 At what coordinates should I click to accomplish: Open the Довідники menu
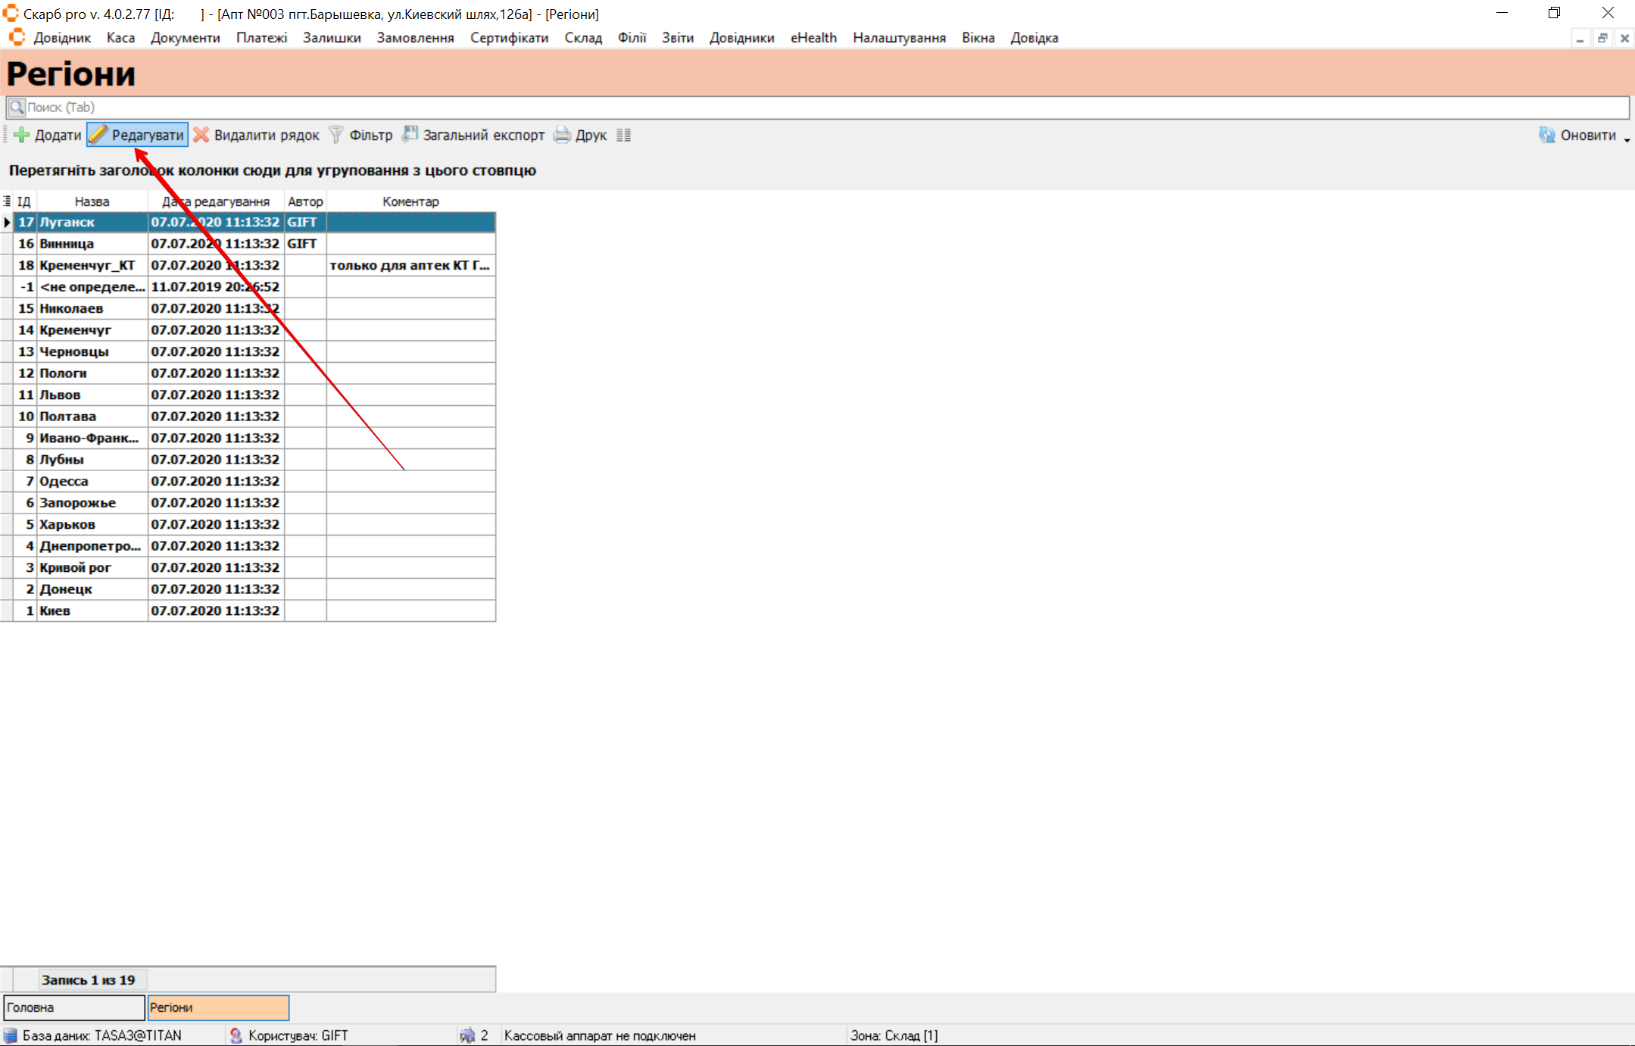(741, 38)
